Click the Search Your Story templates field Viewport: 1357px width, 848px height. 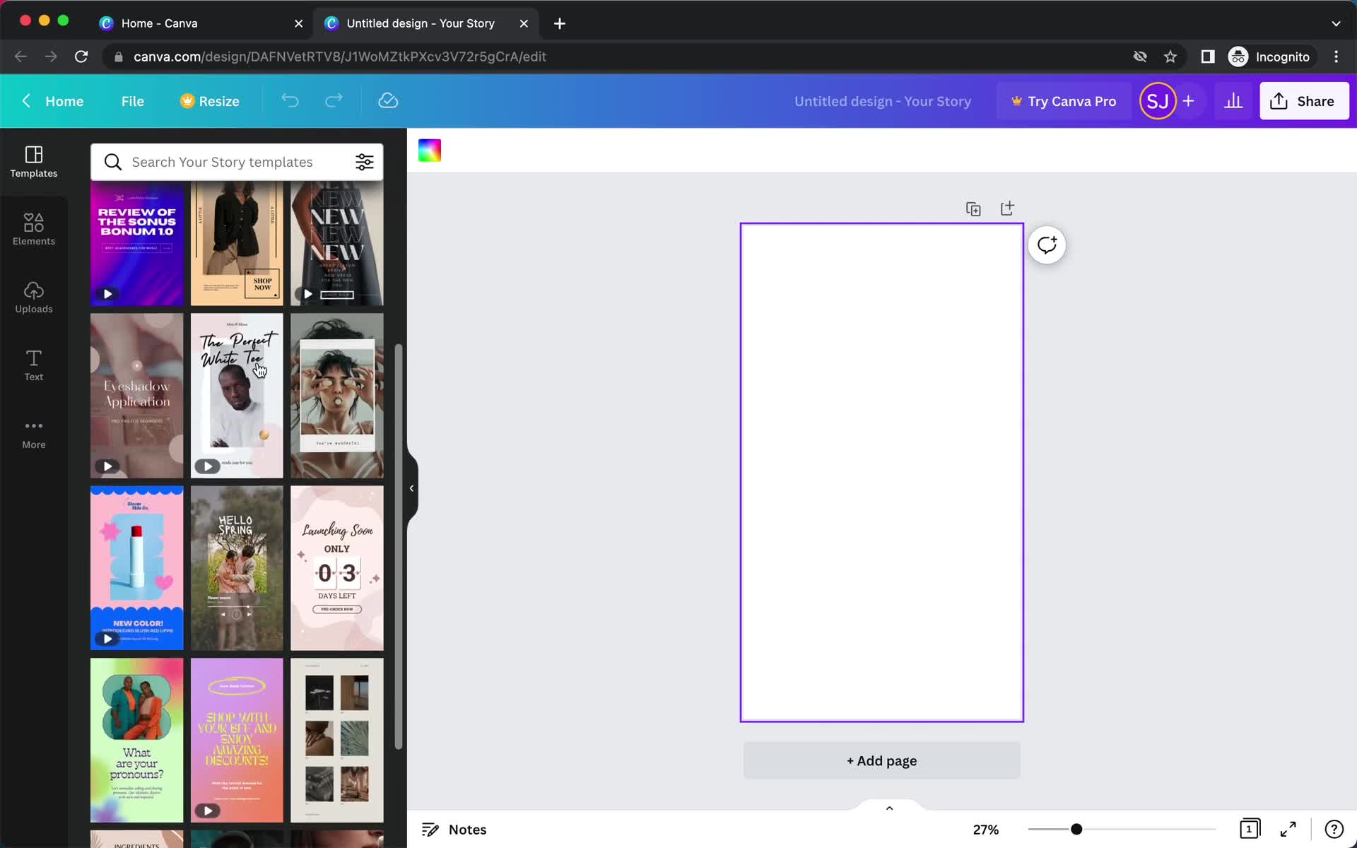coord(237,162)
